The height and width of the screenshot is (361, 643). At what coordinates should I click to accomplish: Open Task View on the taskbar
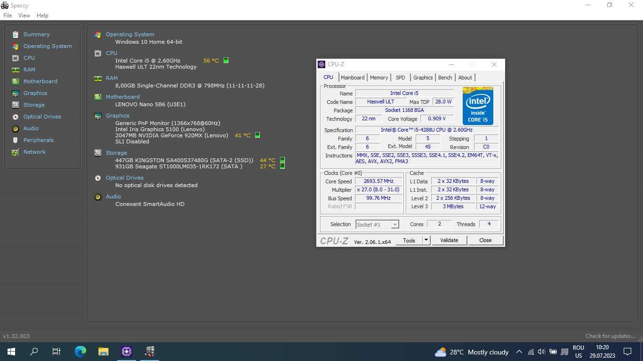pos(56,352)
